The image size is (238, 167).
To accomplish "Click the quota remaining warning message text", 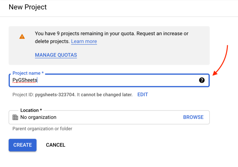I will 112,34.
